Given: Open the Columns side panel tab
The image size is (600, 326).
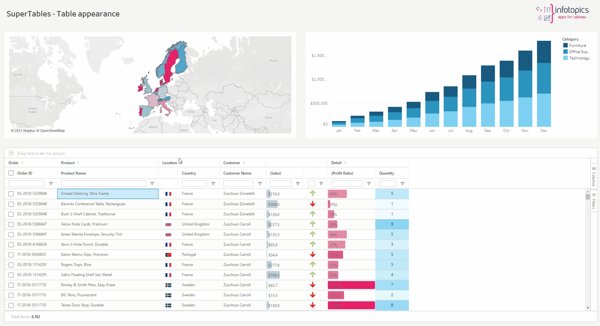Looking at the screenshot, I should [x=594, y=176].
